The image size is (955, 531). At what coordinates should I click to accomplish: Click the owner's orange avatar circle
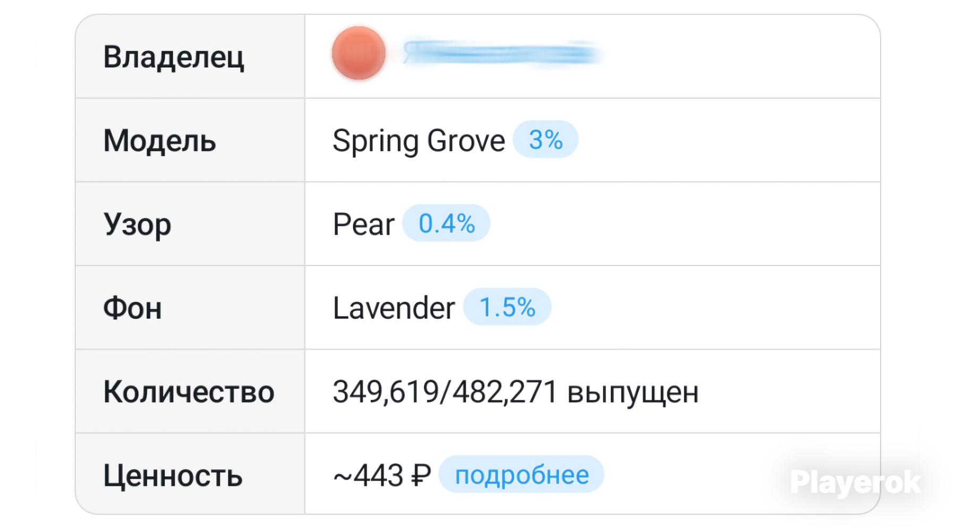pyautogui.click(x=359, y=53)
